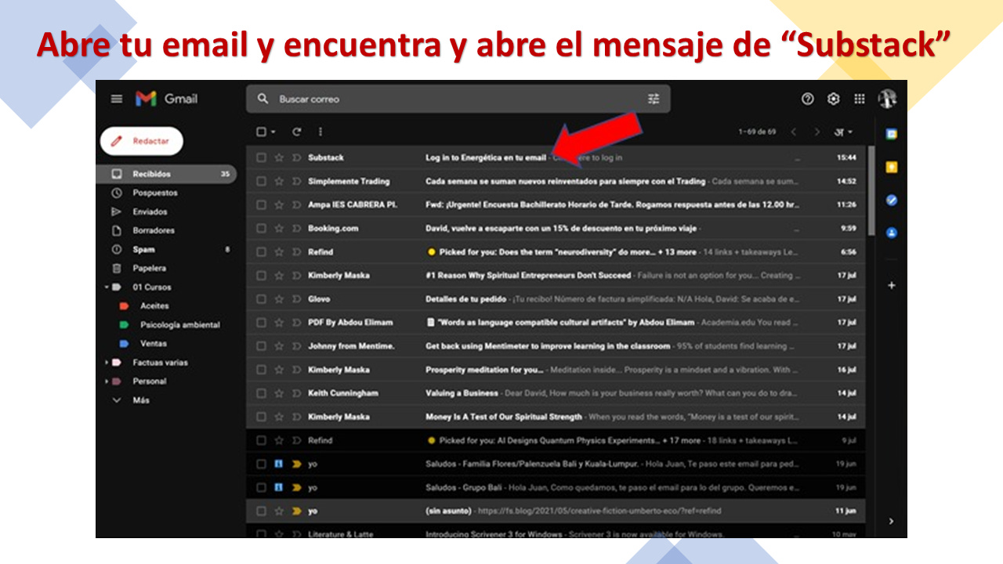Star the Substack email

pyautogui.click(x=279, y=157)
